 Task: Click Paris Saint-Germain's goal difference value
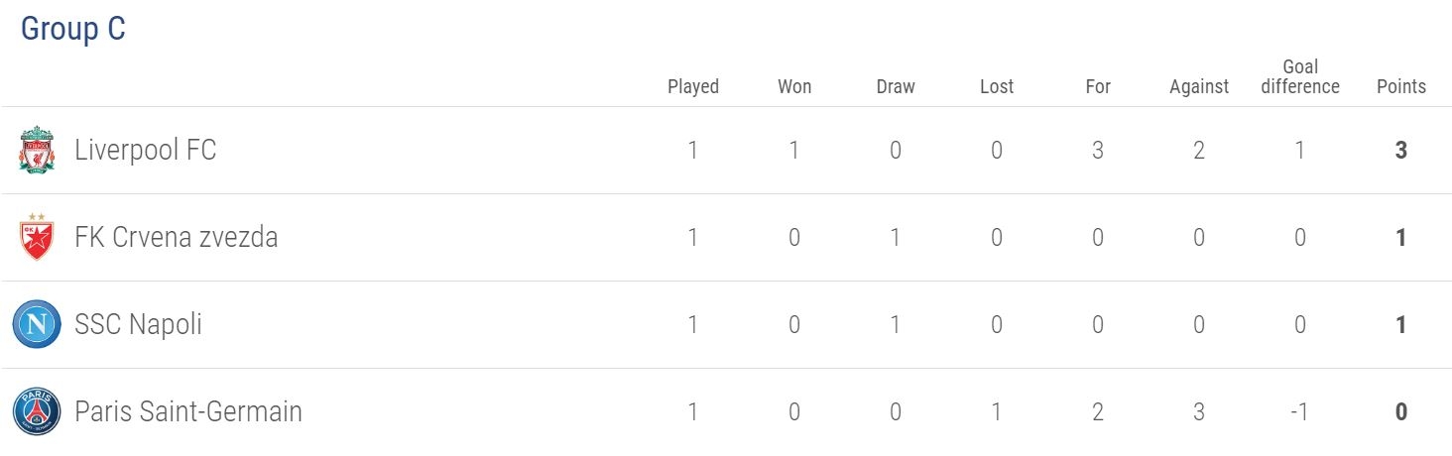[x=1300, y=411]
